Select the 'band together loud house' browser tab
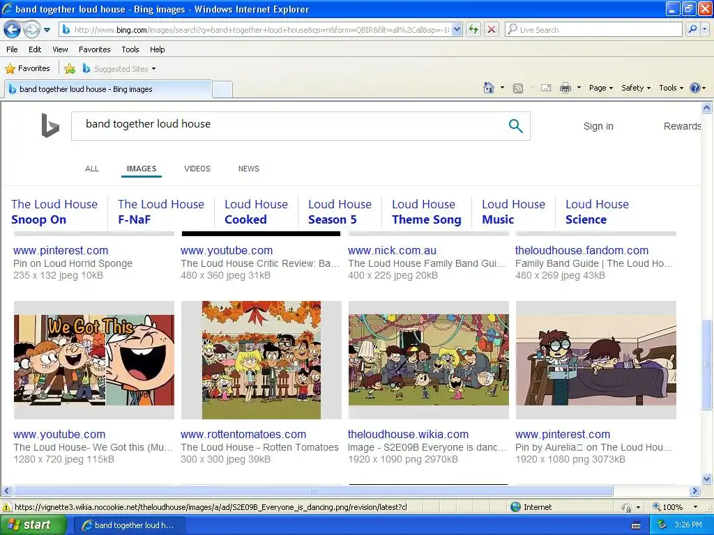714x535 pixels. point(108,89)
